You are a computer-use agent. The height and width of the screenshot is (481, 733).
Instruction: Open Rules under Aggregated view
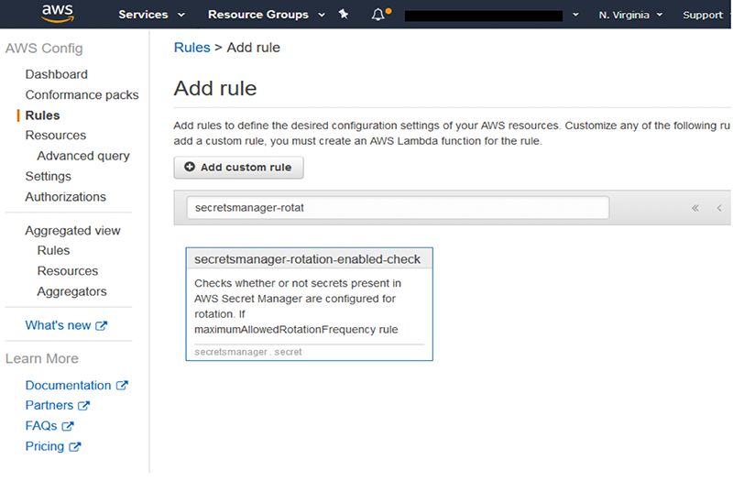(53, 251)
